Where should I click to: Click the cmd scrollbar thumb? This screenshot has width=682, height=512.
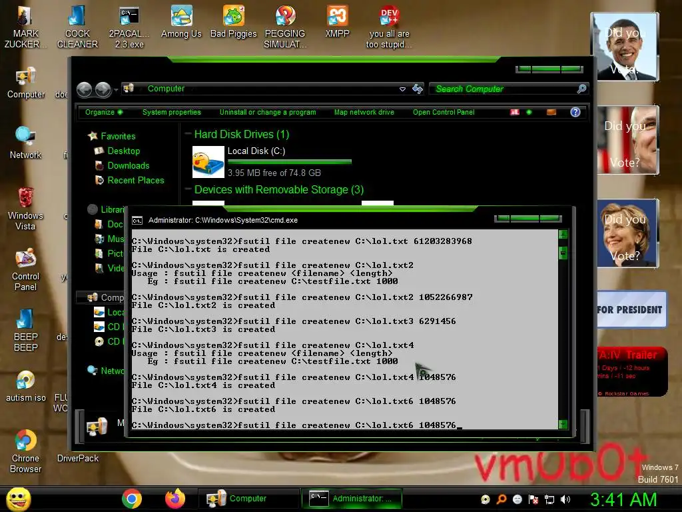(x=563, y=252)
